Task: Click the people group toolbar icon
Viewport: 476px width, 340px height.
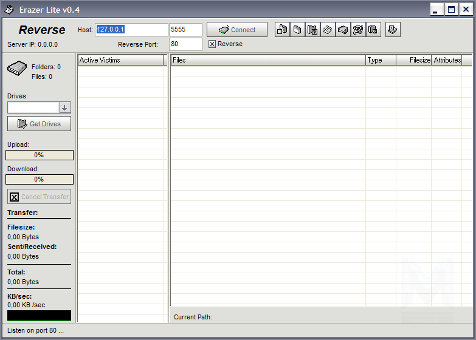Action: point(358,29)
